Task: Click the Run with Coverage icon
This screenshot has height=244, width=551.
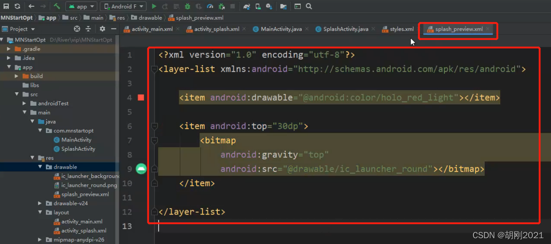Action: click(199, 6)
